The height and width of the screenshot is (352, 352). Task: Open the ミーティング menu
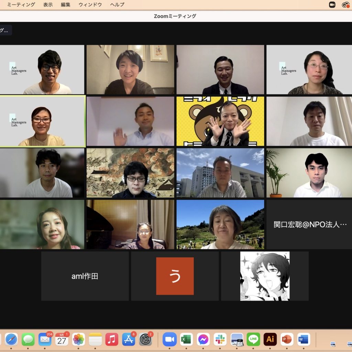click(21, 4)
